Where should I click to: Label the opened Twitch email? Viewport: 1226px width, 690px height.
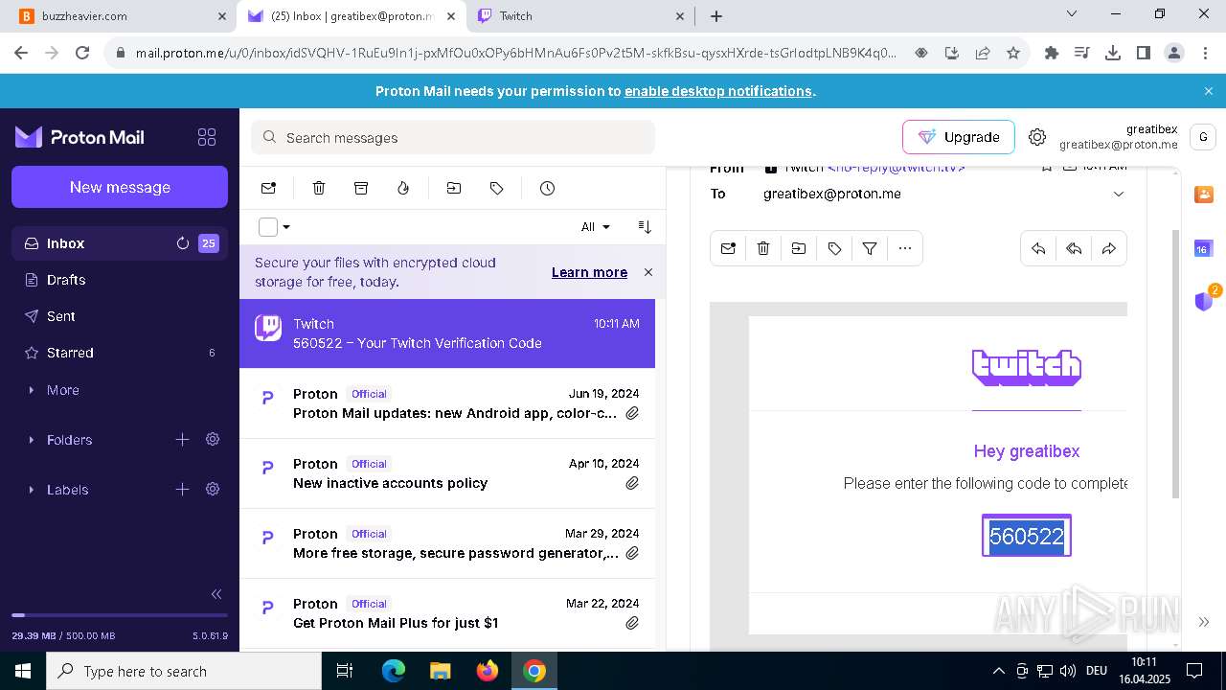(834, 248)
